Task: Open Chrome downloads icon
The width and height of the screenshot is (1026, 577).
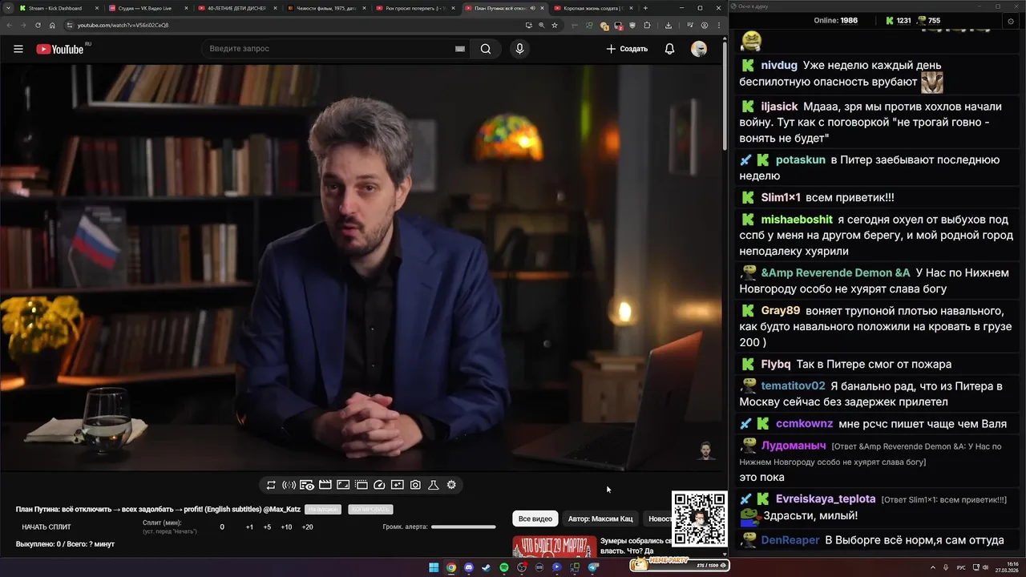Action: click(669, 25)
